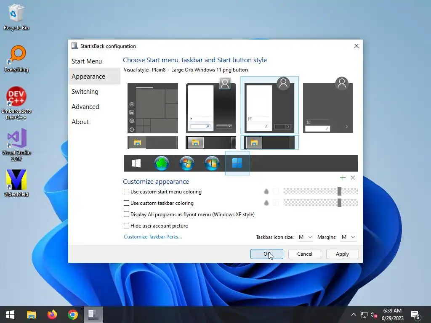This screenshot has height=323, width=431.
Task: Open the Everything search desktop shortcut
Action: [x=16, y=59]
